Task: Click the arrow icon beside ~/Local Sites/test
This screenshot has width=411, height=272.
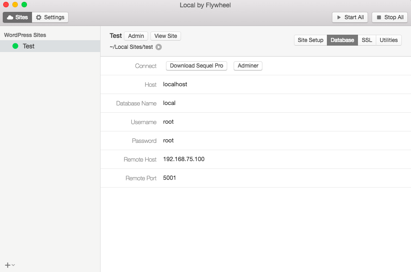Action: pyautogui.click(x=159, y=47)
